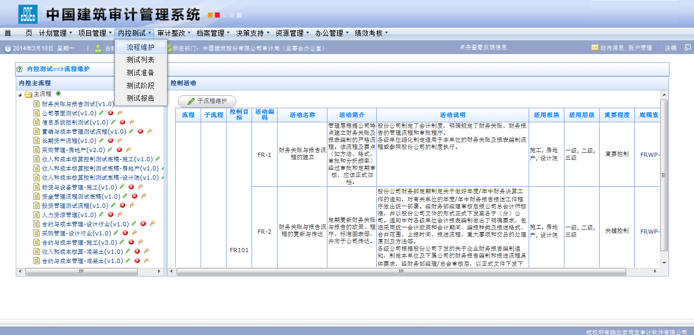
Task: Collapse the 主流程 tree folder
Action: 20,95
